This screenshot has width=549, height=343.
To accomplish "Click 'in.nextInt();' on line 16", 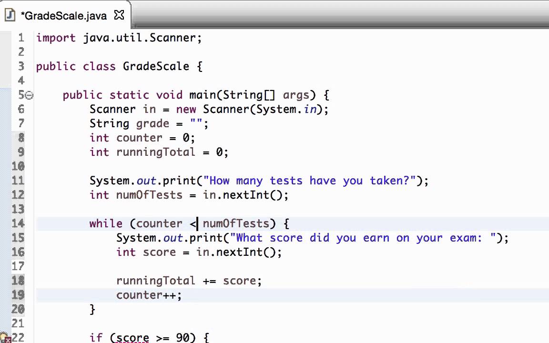I will click(239, 252).
